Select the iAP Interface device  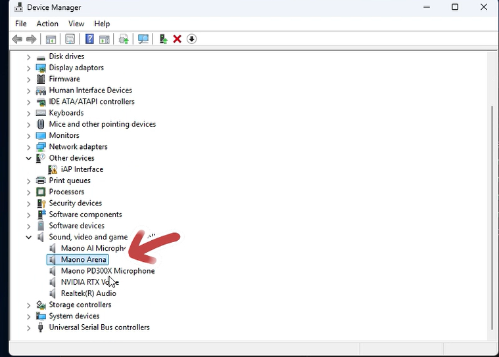(82, 169)
